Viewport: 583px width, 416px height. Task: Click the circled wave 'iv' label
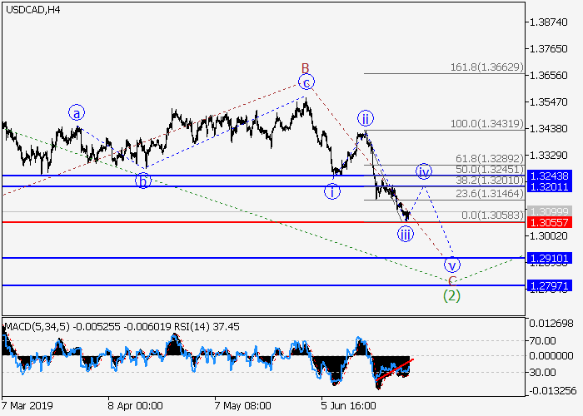(424, 171)
